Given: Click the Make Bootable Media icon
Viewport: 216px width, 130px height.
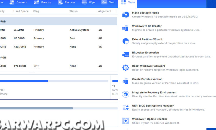Looking at the screenshot, I should 126,15.
